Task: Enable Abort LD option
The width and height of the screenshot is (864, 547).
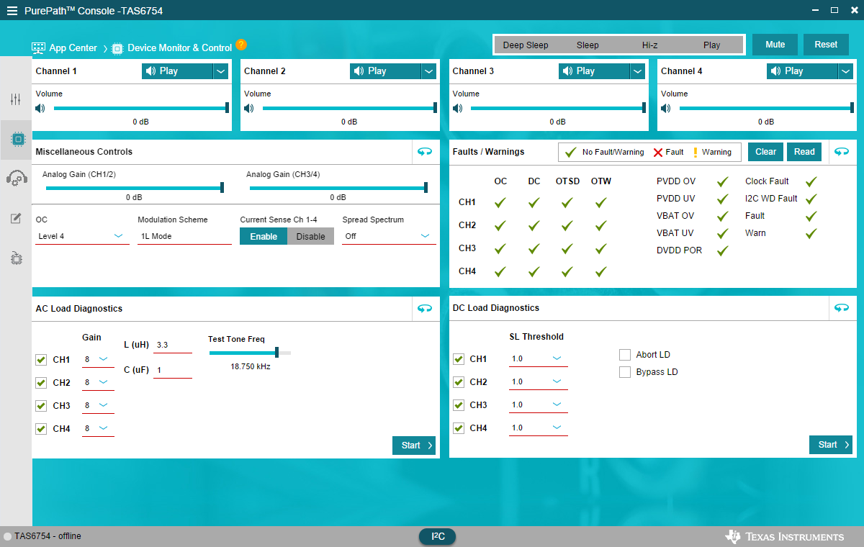Action: [624, 354]
